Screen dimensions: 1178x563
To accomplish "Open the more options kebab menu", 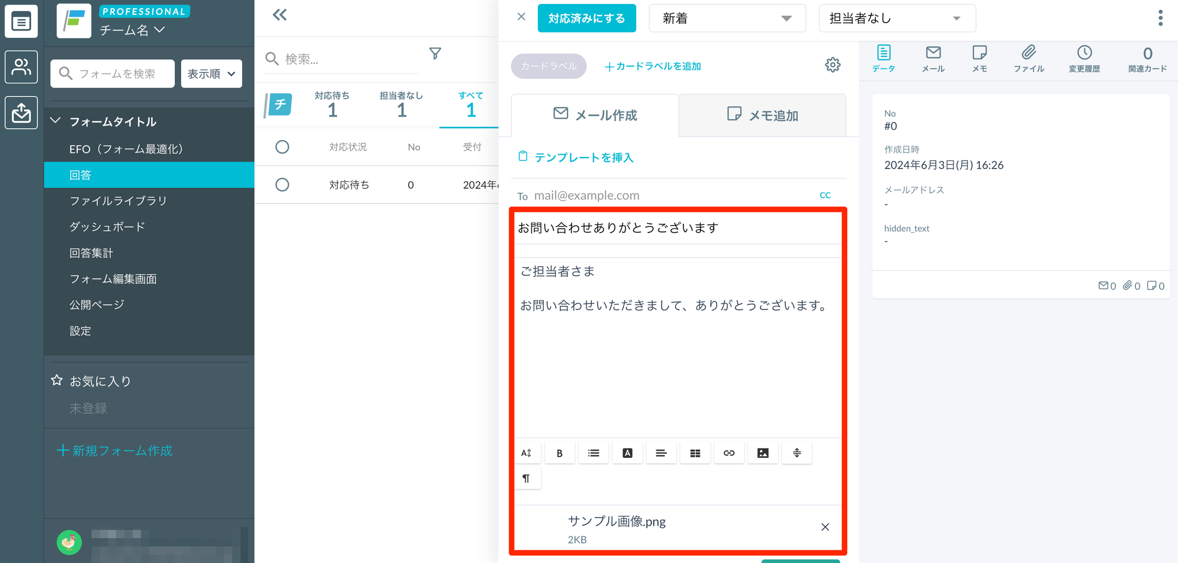I will pos(1160,18).
